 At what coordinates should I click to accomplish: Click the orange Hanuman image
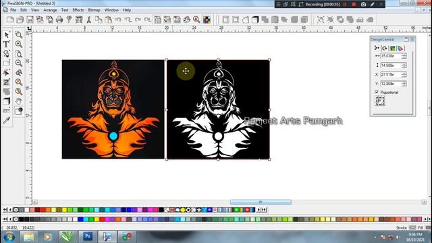(113, 109)
